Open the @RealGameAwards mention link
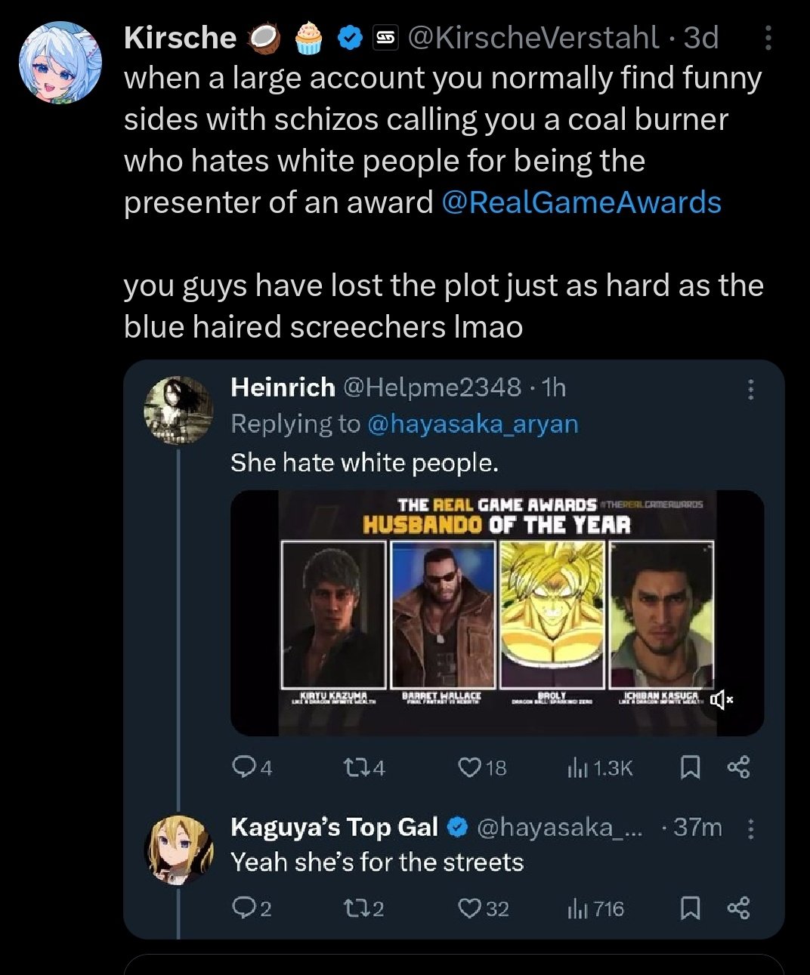Screen dimensions: 810x975 [x=580, y=202]
